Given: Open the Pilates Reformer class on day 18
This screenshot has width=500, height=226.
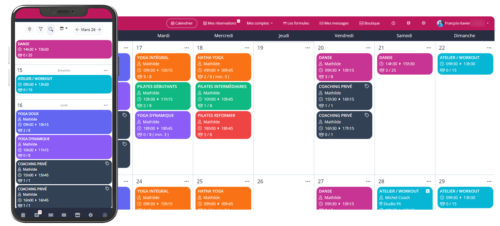Looking at the screenshot, I should [x=223, y=125].
